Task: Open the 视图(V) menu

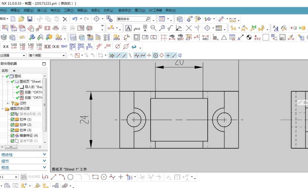Action: [x=28, y=10]
